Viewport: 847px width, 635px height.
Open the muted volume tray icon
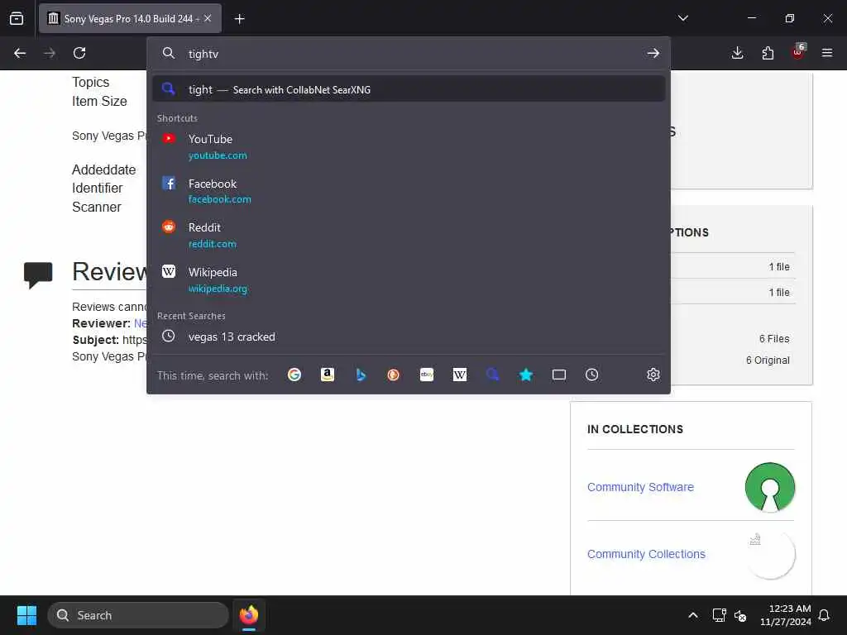[x=740, y=615]
